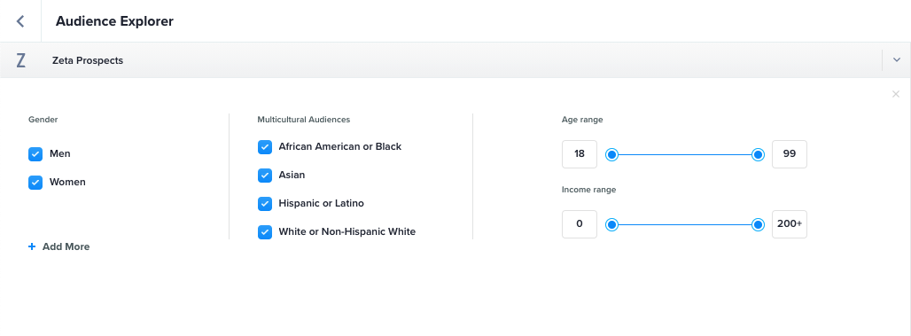Close the filter panel with X icon
Viewport: 911px width, 336px height.
click(895, 94)
